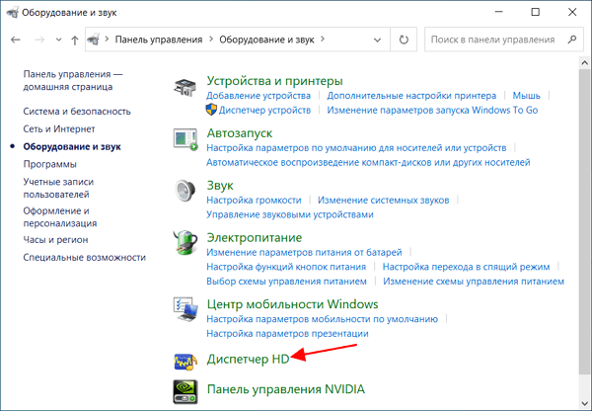Open recent locations dropdown arrow
This screenshot has width=592, height=411.
click(x=58, y=40)
